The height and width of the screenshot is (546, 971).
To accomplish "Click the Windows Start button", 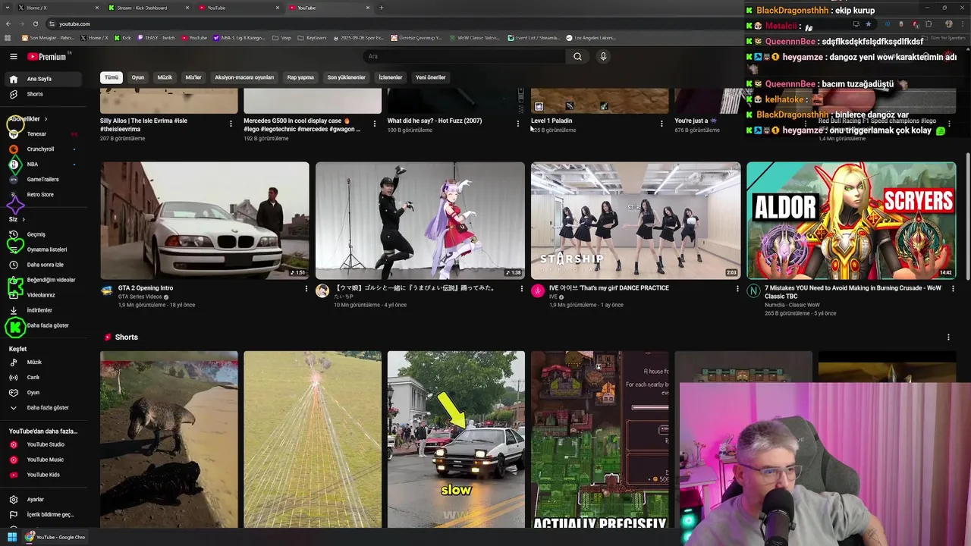I will coord(11,537).
